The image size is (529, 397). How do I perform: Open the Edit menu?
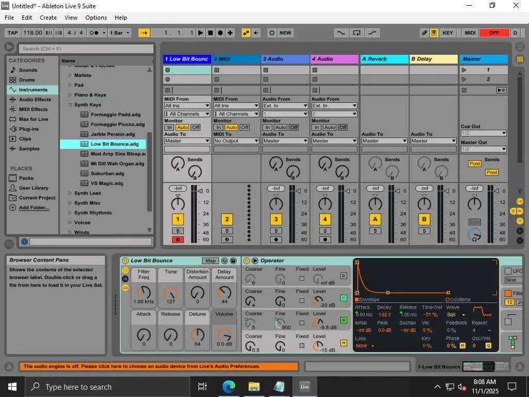27,18
